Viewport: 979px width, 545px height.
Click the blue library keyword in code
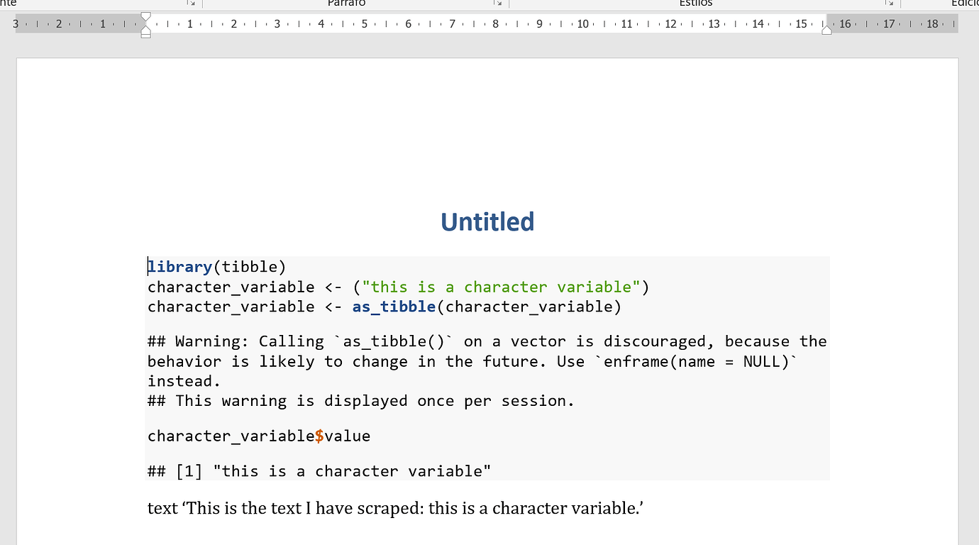pos(179,266)
